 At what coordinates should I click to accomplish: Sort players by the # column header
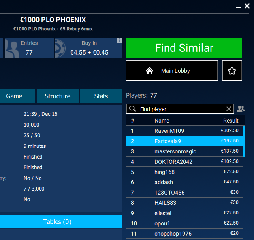click(x=132, y=121)
